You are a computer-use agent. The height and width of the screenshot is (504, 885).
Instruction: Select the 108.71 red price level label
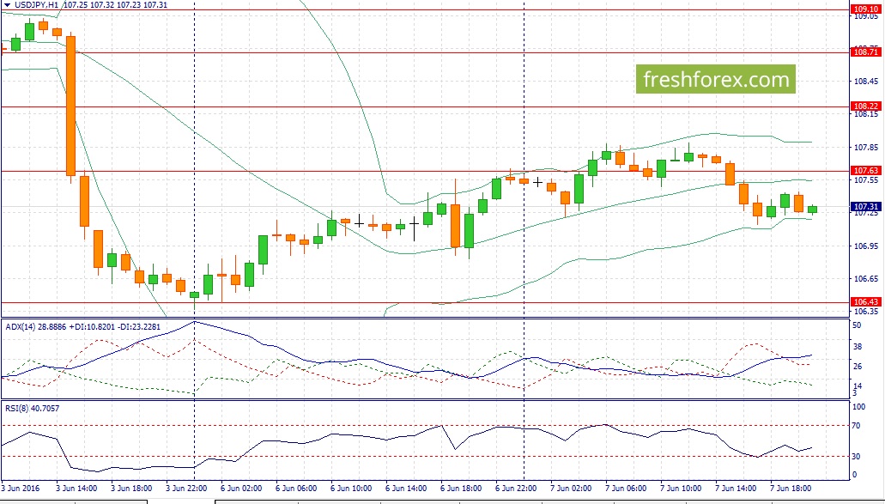point(865,52)
